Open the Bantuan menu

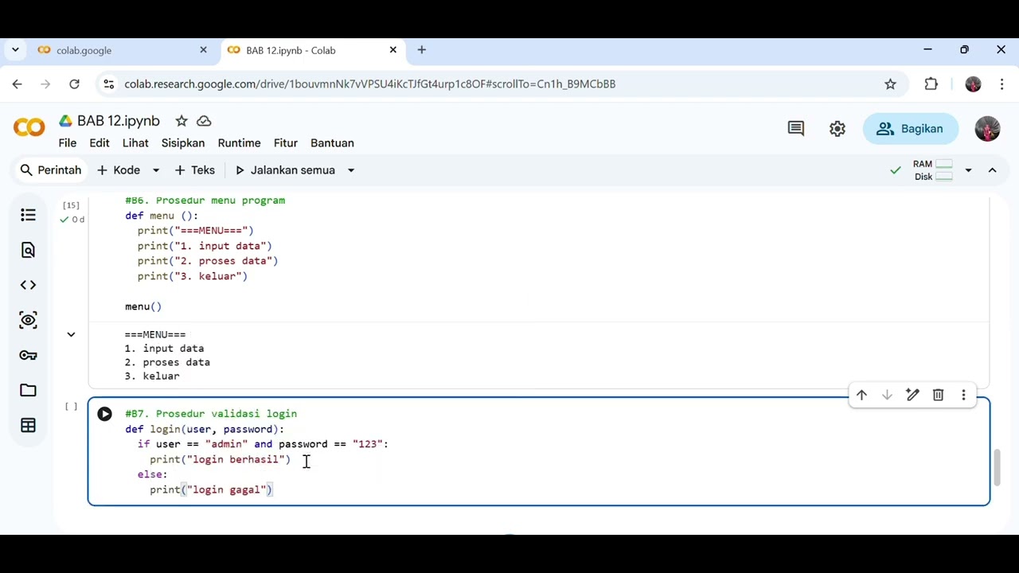click(x=332, y=143)
